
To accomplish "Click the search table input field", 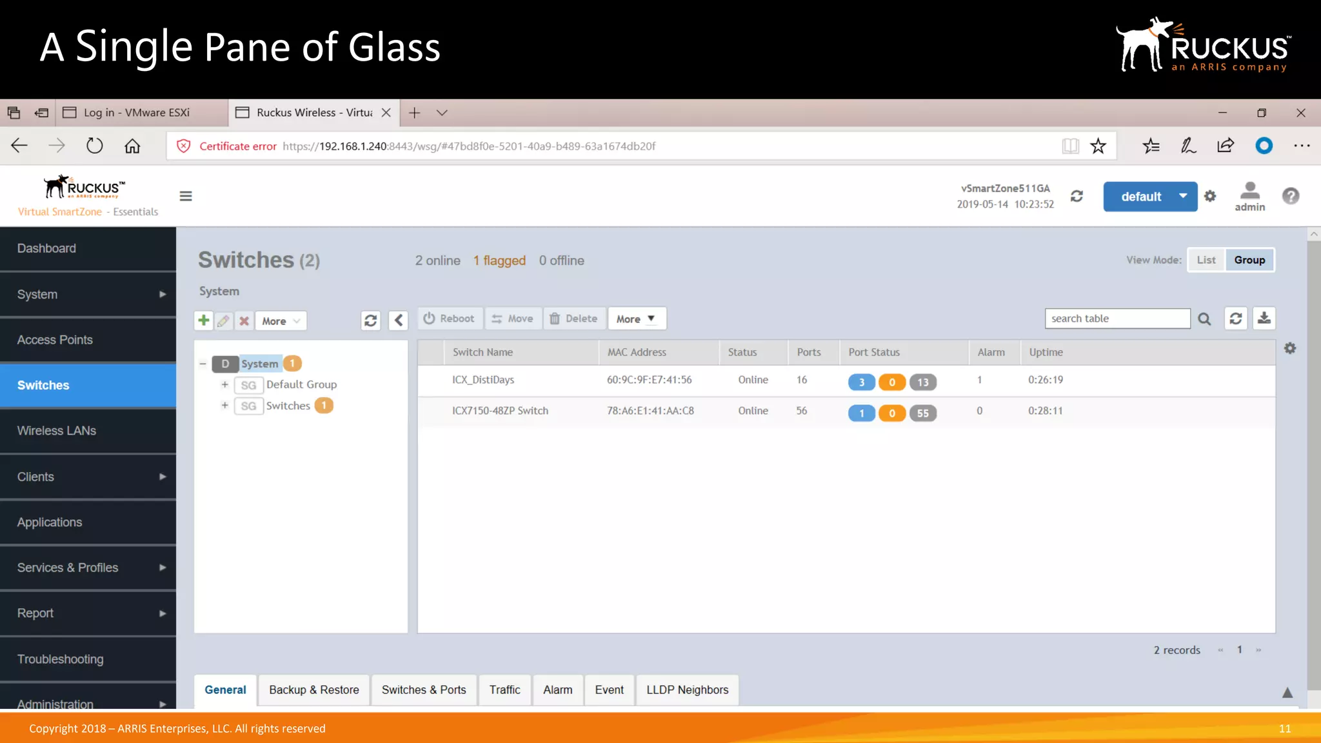I will (x=1117, y=319).
